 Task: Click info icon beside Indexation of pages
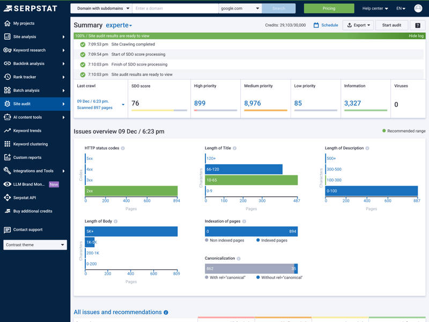tap(244, 221)
